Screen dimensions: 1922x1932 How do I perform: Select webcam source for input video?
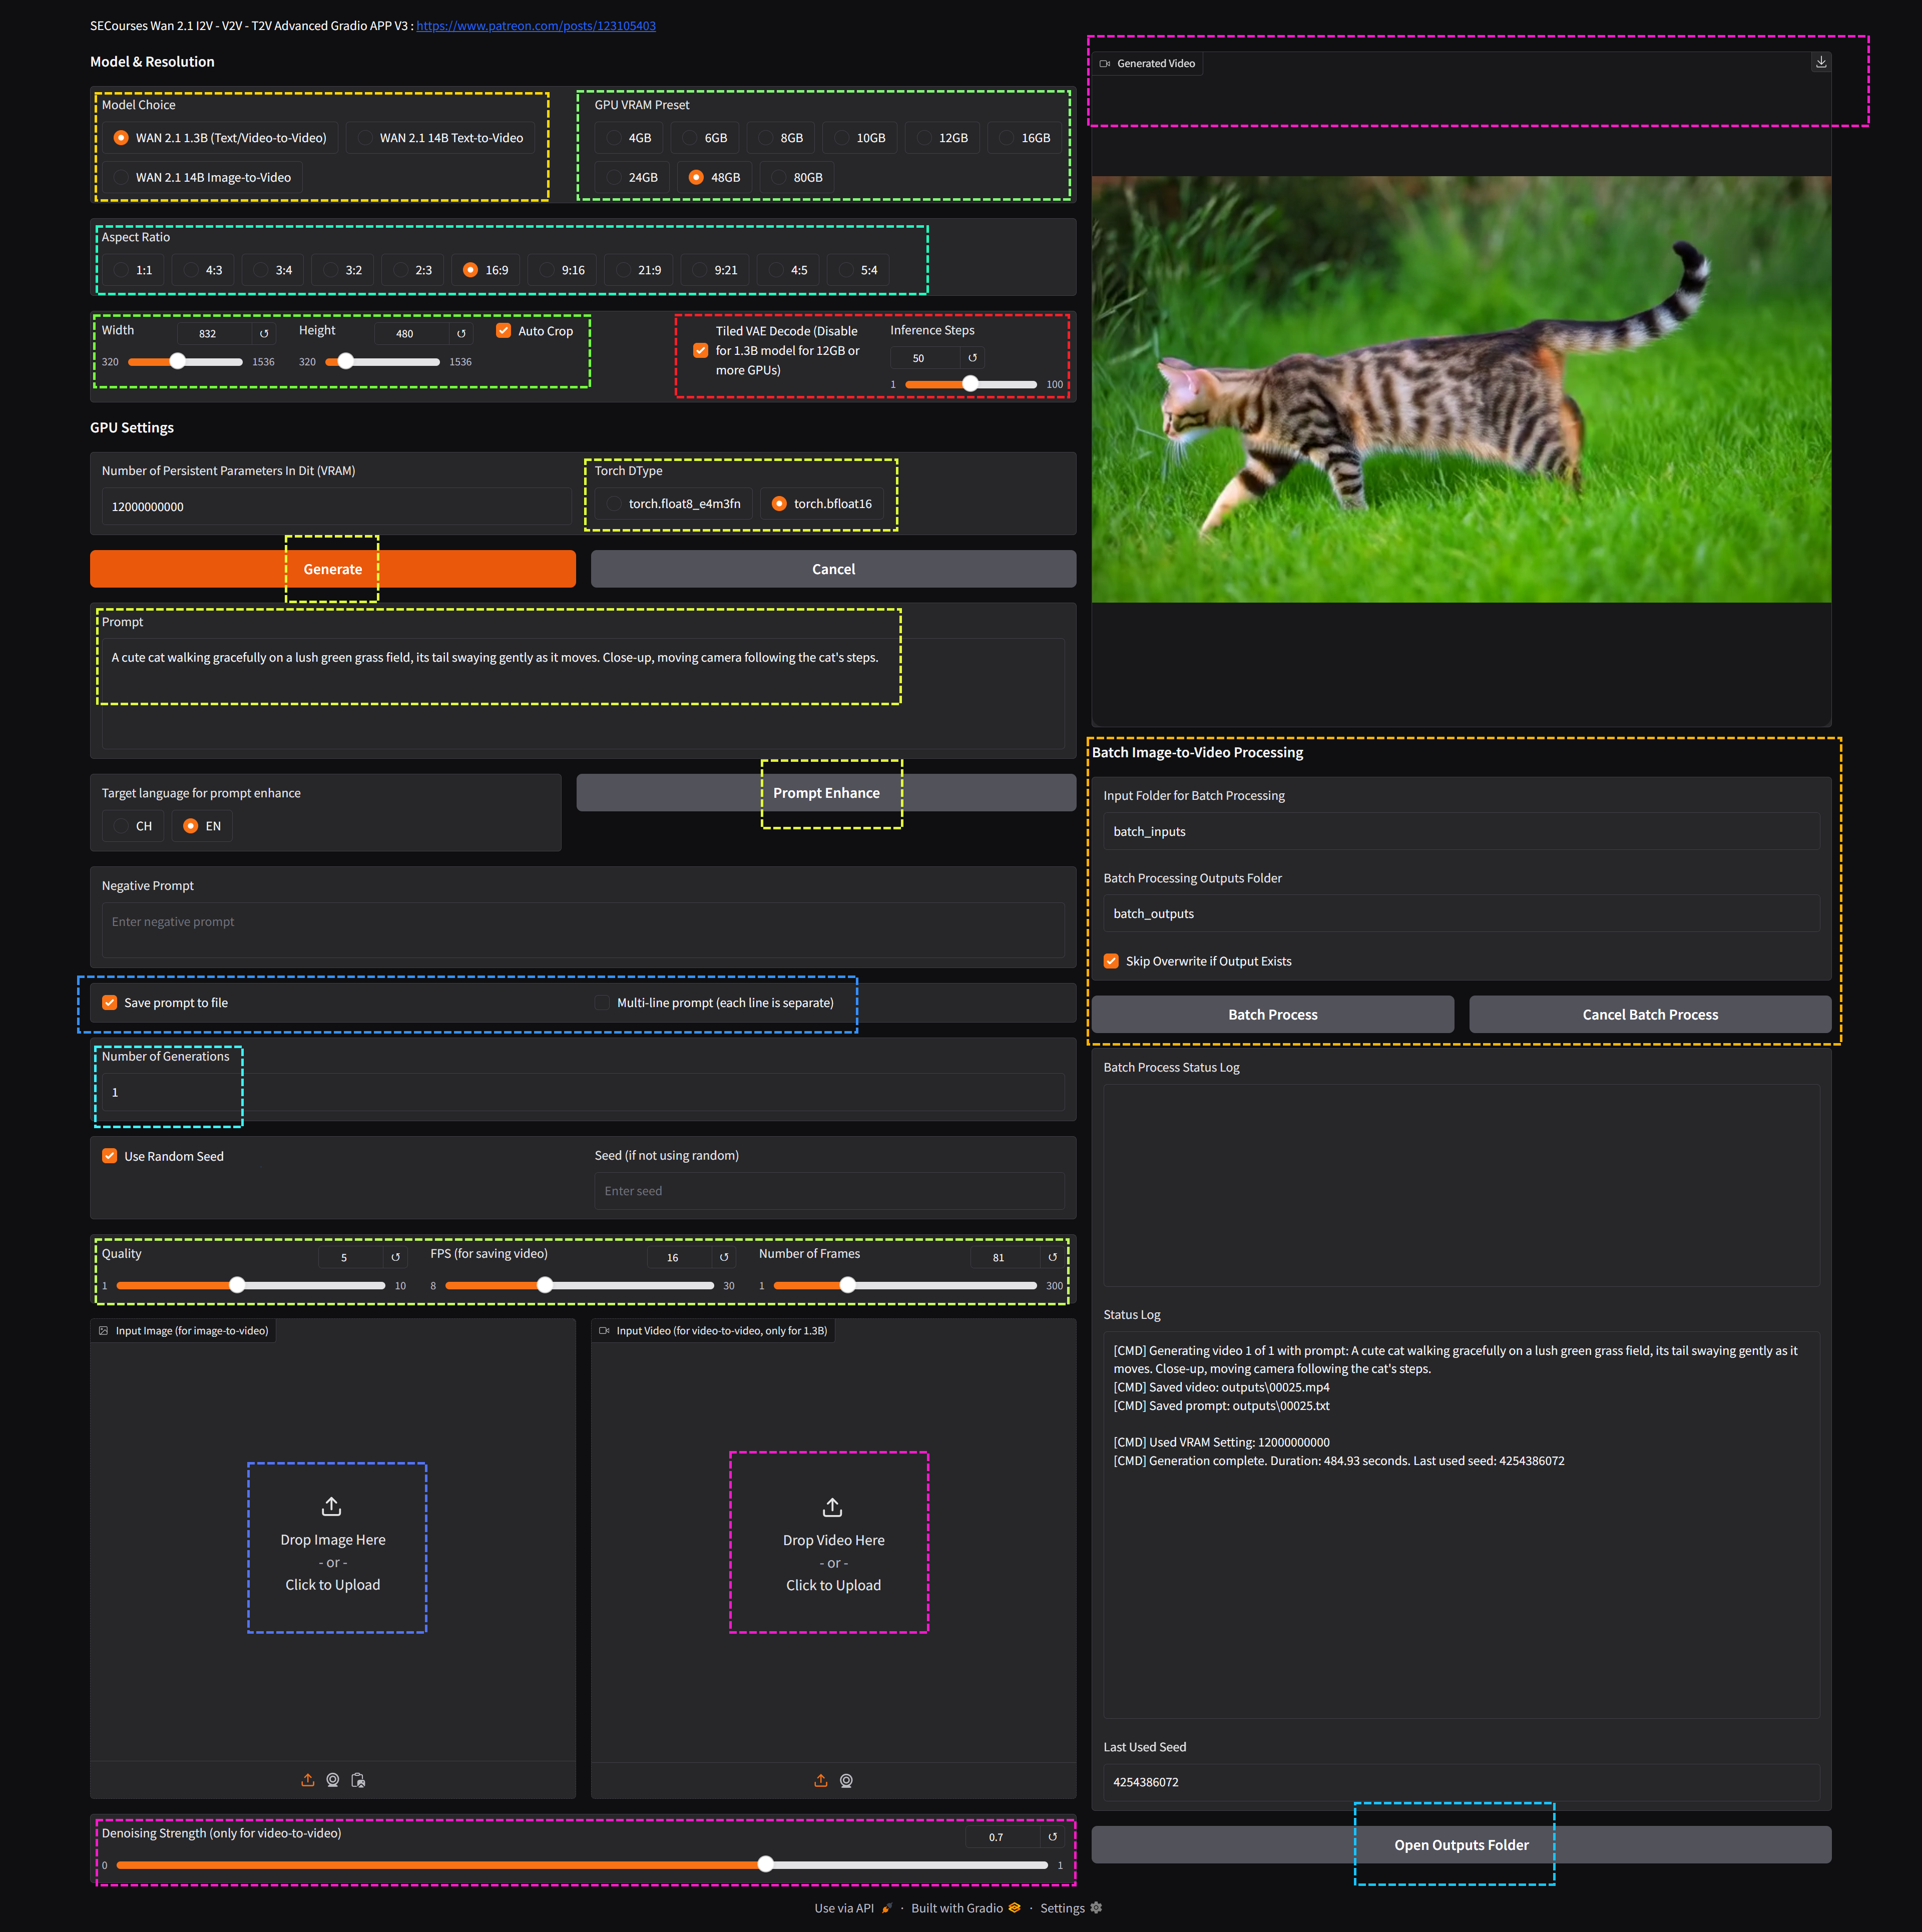pos(846,1781)
